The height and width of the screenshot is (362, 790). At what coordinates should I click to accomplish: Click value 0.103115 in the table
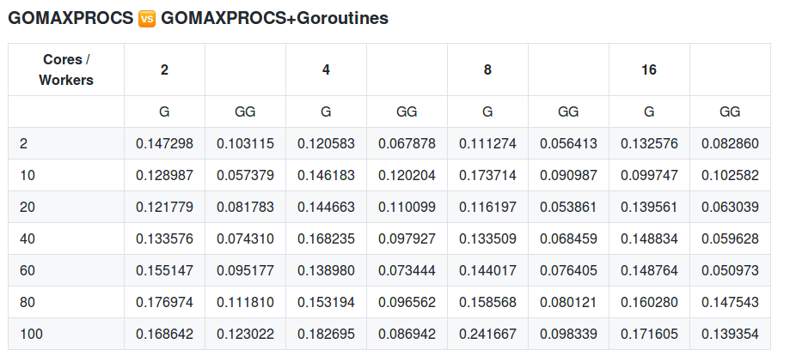coord(245,144)
